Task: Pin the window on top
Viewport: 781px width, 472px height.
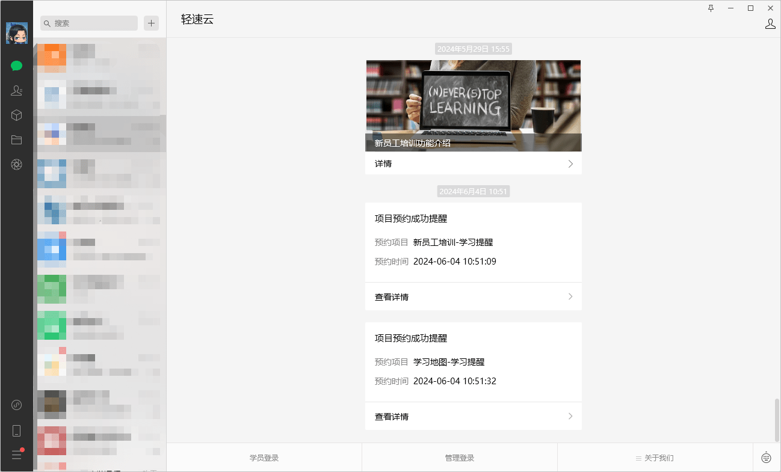Action: [x=711, y=8]
